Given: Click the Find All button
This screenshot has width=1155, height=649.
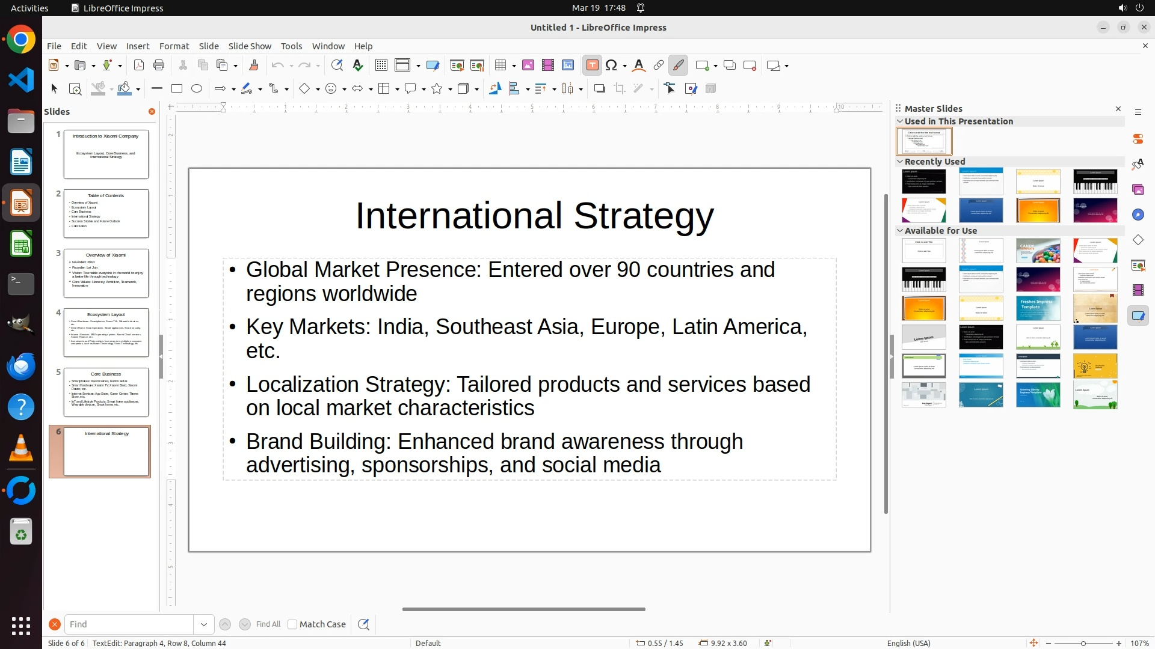Looking at the screenshot, I should 268,624.
